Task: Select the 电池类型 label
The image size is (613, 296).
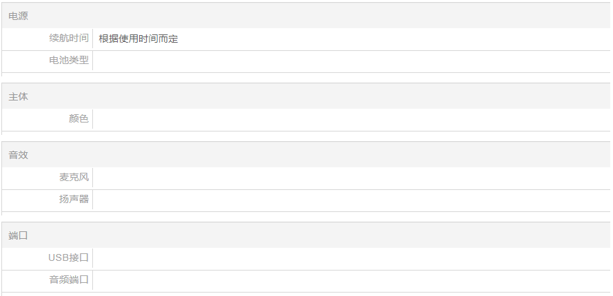Action: 69,61
